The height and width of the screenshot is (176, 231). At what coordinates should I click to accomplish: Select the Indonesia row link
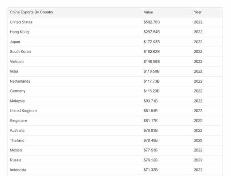(18, 170)
